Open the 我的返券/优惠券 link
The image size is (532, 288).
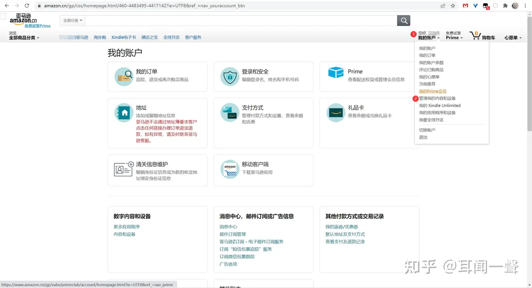point(342,227)
